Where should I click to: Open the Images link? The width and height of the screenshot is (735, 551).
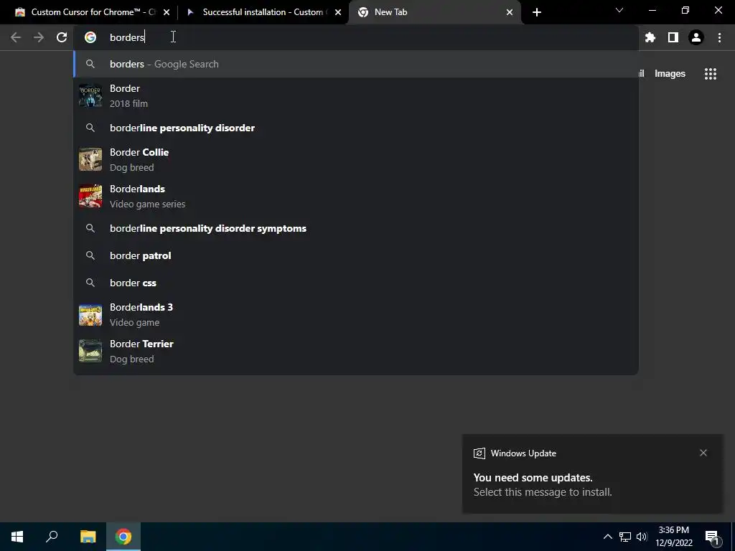coord(670,74)
